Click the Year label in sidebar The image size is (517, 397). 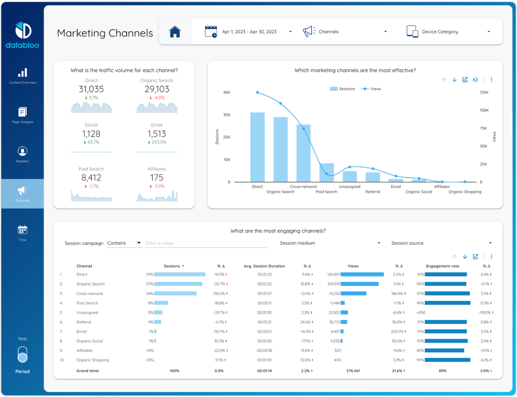point(23,339)
